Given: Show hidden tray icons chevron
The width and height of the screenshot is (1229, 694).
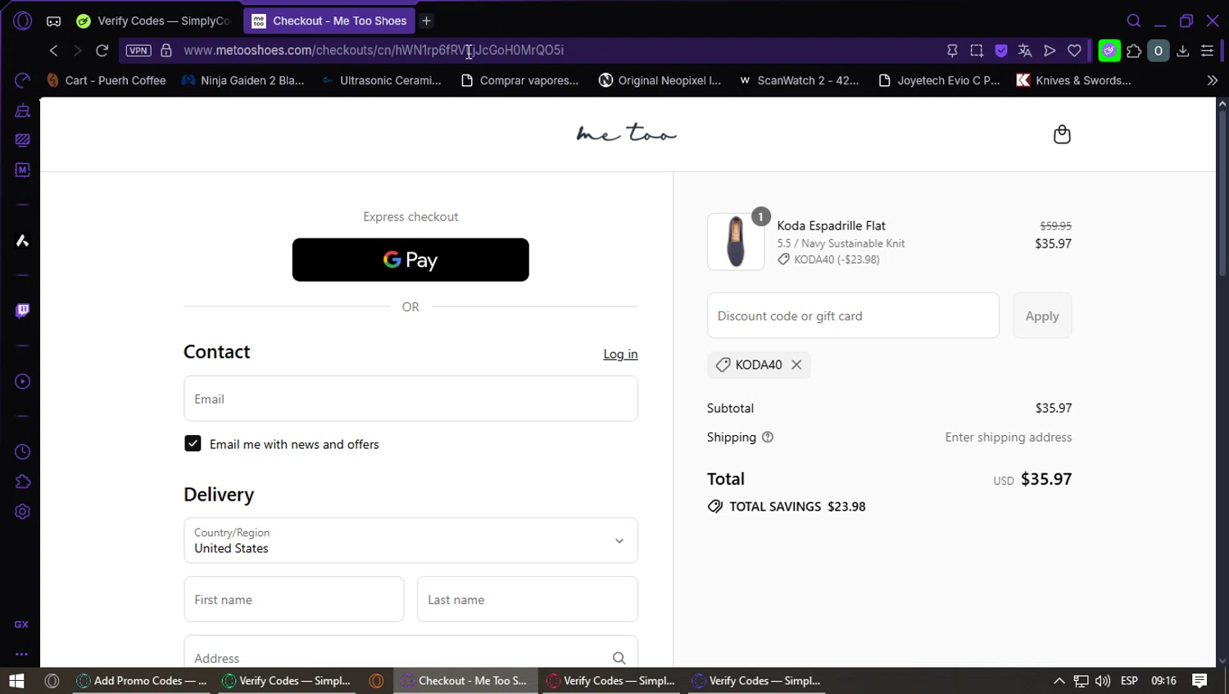Looking at the screenshot, I should [1059, 681].
